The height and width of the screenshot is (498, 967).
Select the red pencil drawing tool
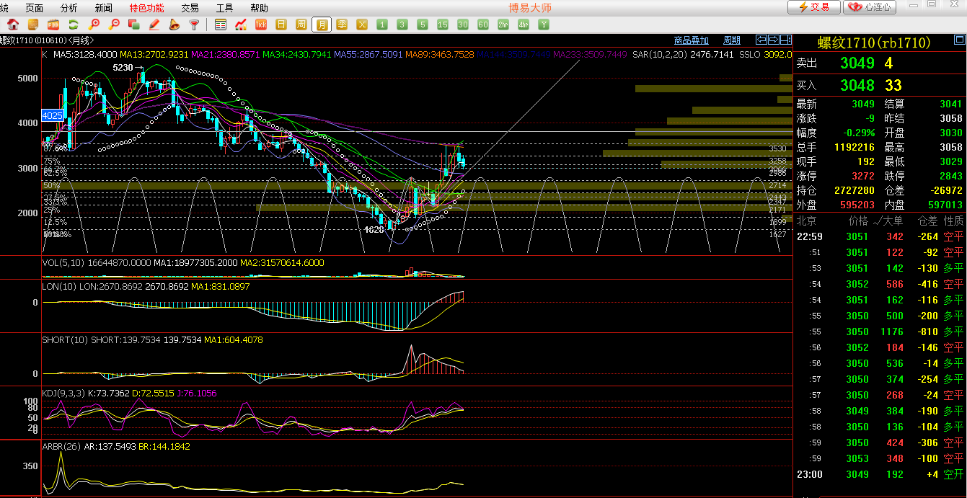pos(154,25)
